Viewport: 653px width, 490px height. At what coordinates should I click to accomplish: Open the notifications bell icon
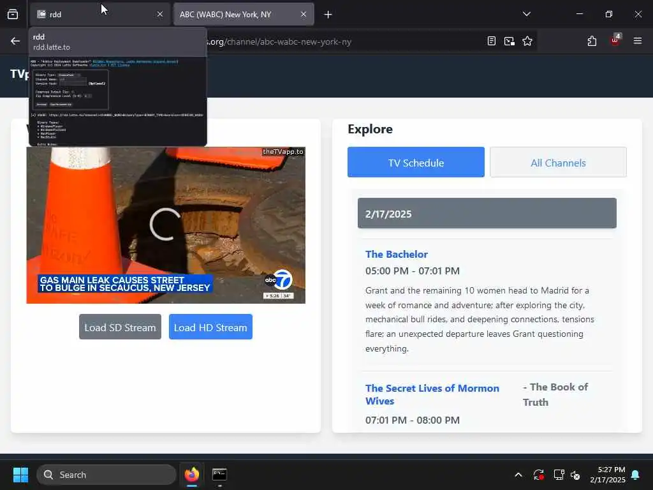pyautogui.click(x=636, y=475)
